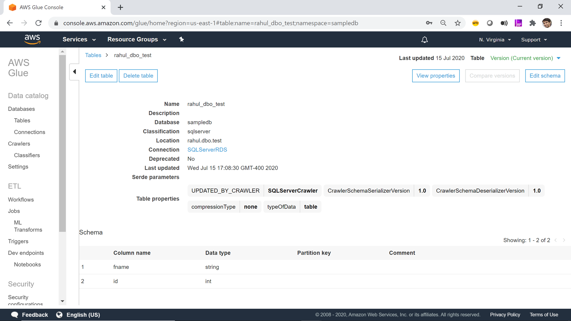Open browser extensions puzzle icon

pyautogui.click(x=532, y=23)
